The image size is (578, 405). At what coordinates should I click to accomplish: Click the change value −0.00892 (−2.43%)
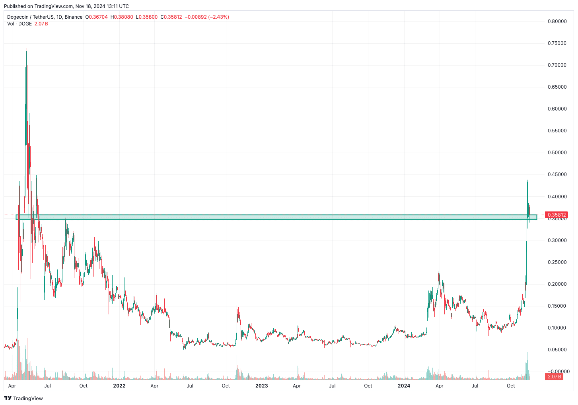coord(207,17)
